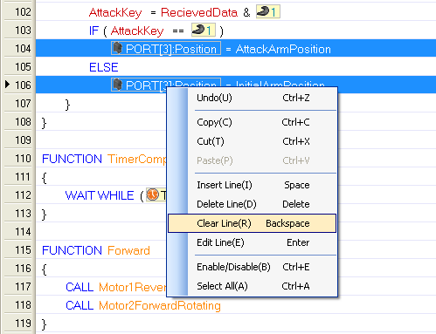Click the timer icon on line 112

(152, 194)
